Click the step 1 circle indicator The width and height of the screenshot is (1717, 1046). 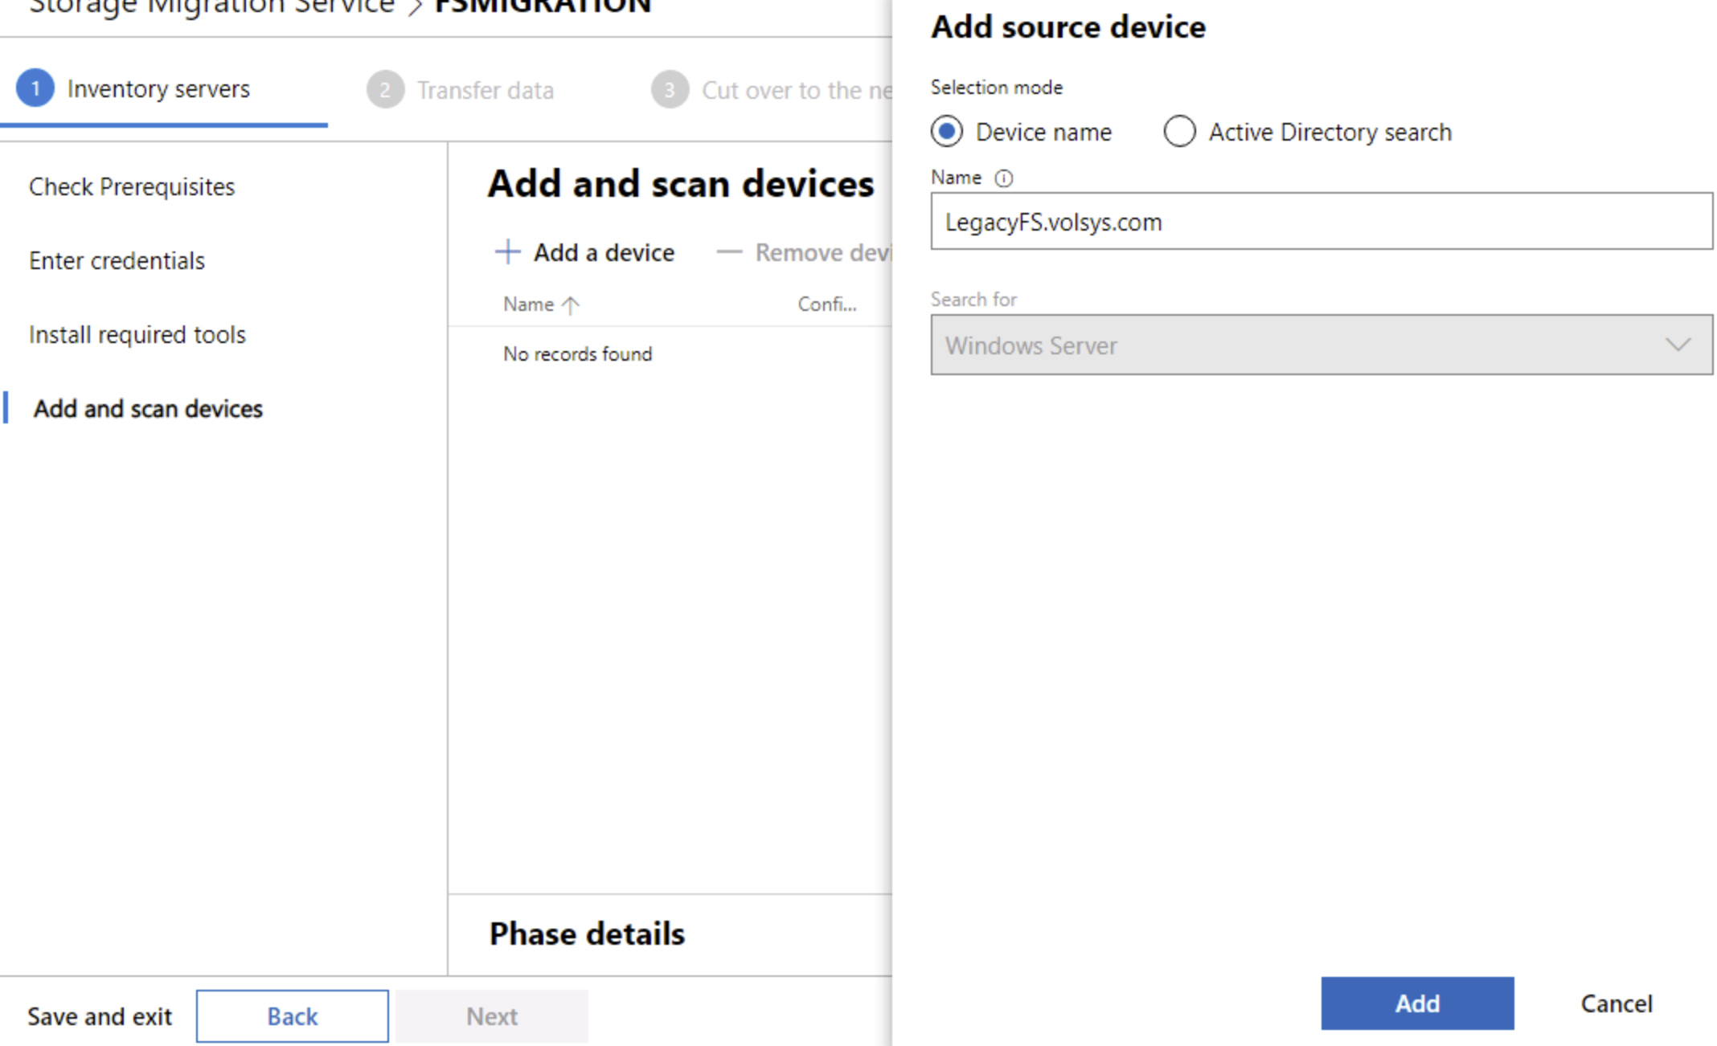click(35, 88)
